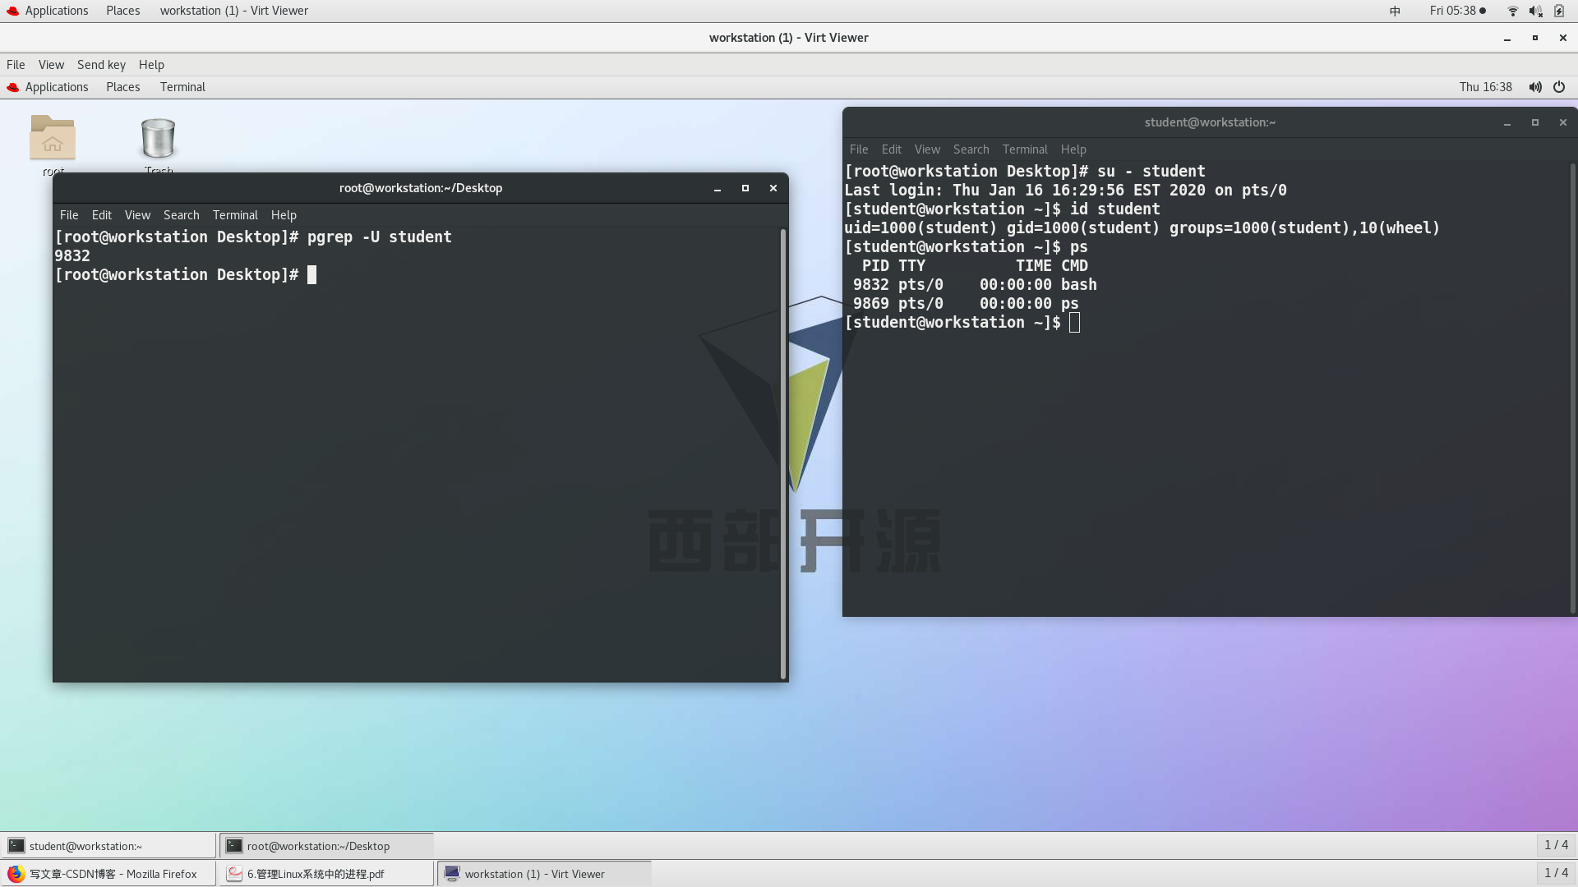
Task: Click the host battery status icon
Action: tap(1559, 11)
